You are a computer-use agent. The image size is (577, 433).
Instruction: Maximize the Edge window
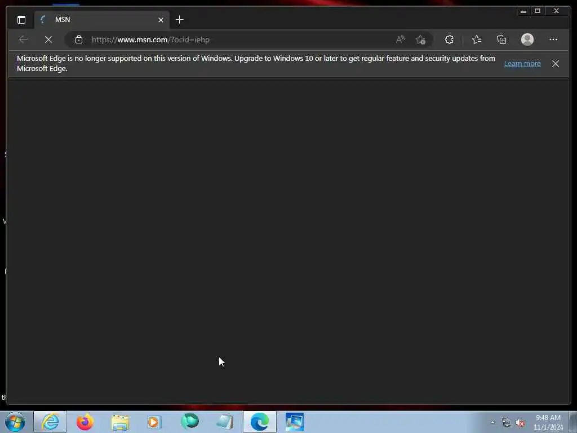pyautogui.click(x=537, y=11)
